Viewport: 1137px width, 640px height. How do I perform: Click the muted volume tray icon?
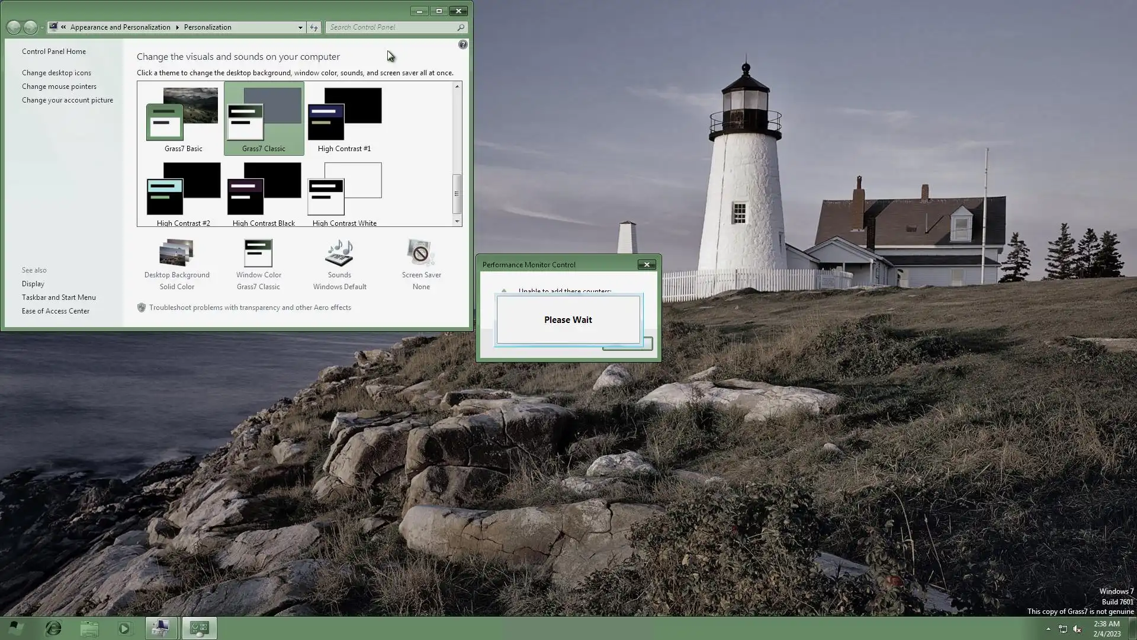[1077, 629]
